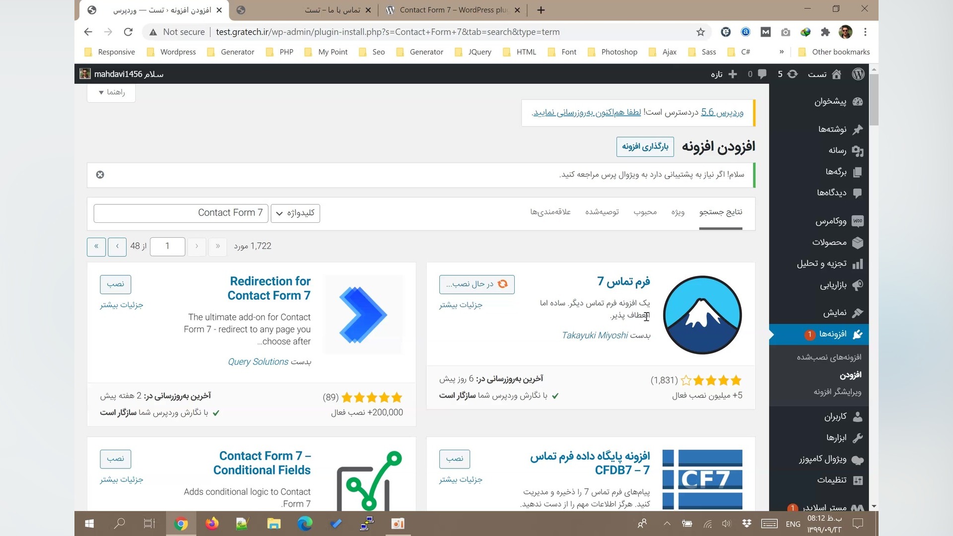Viewport: 953px width, 536px height.
Task: Open more details for 'فرم تماس 7'
Action: point(461,305)
